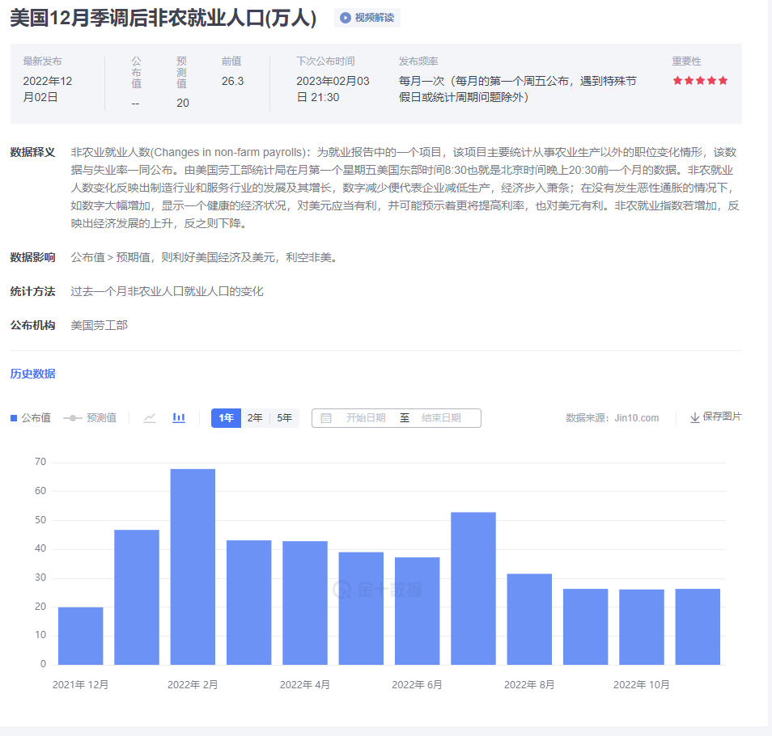Screen dimensions: 772x736
Task: Set the 结束日期 end date field
Action: tap(441, 418)
